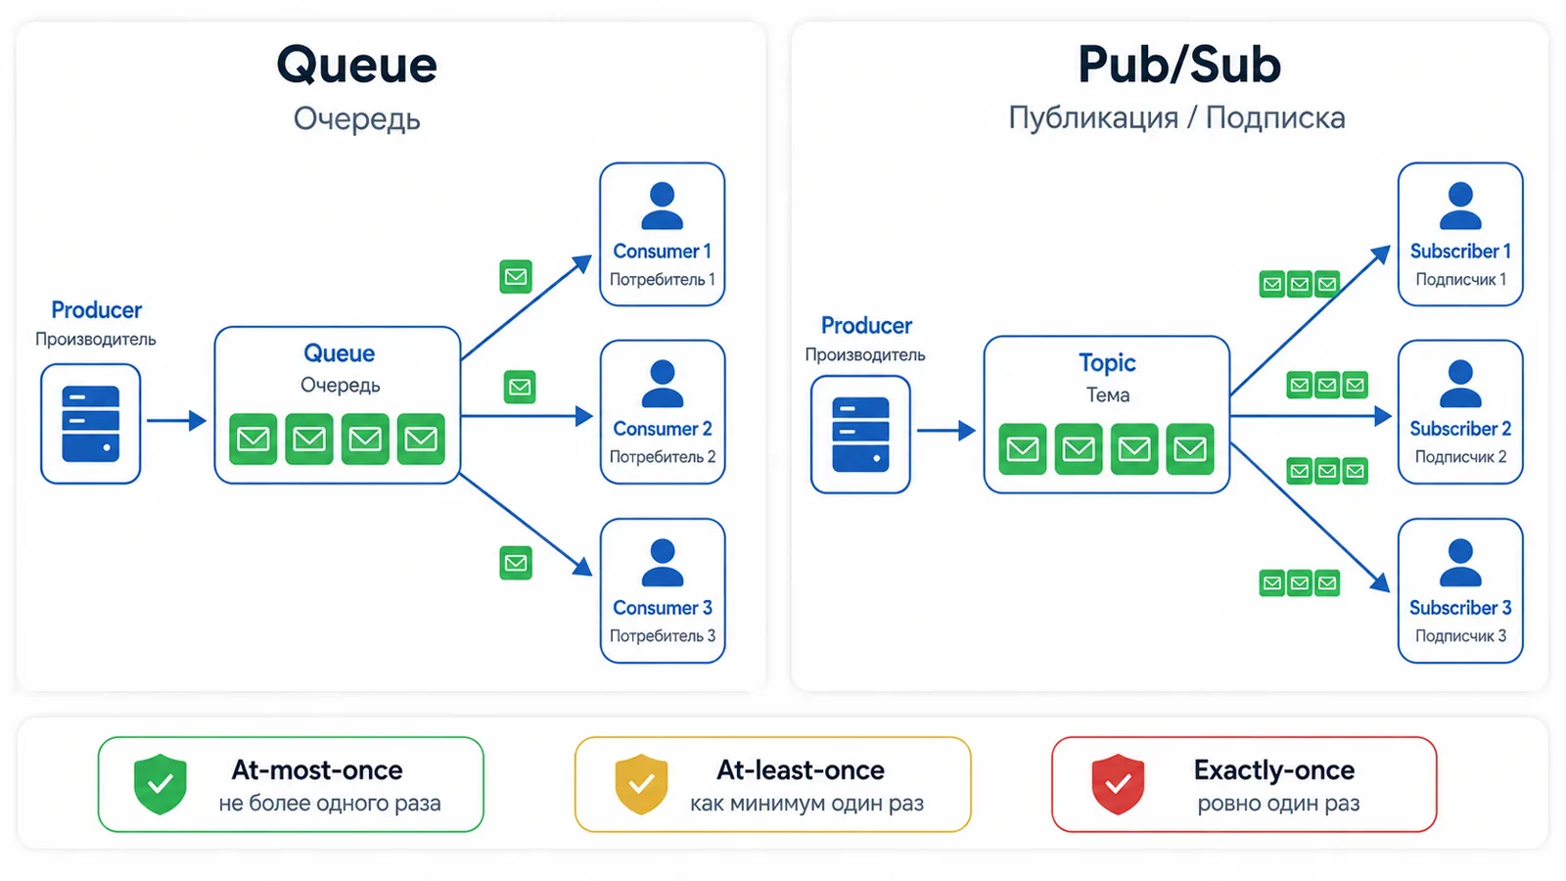This screenshot has height=881, width=1566.
Task: Click the 'Consumer 3' label
Action: (x=663, y=608)
